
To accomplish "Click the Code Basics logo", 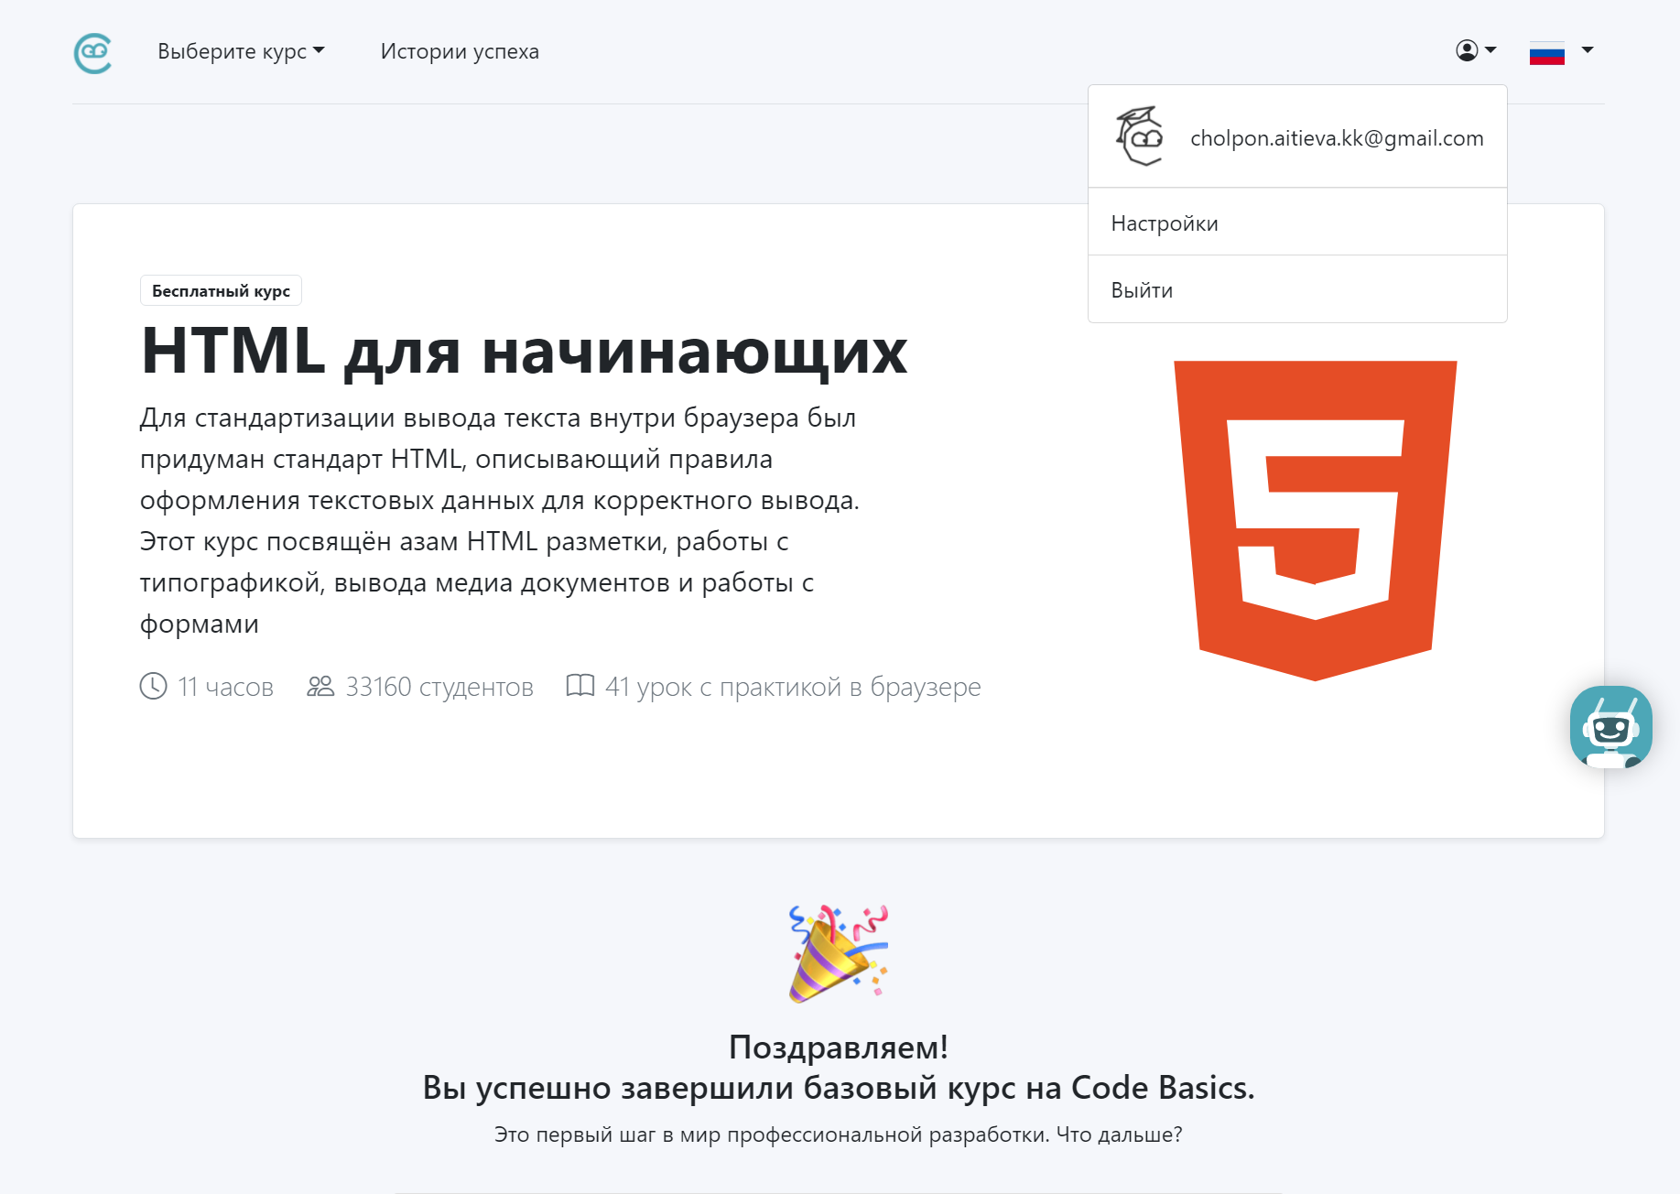I will [x=92, y=53].
